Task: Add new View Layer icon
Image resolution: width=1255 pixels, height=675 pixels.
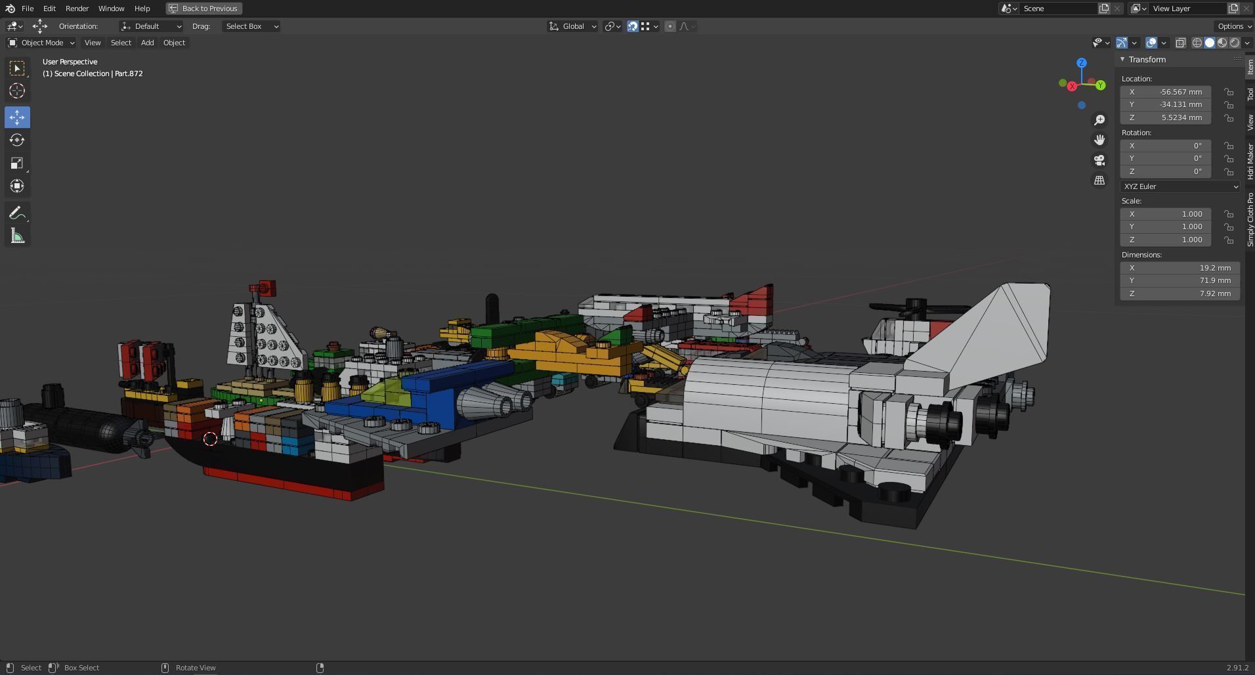Action: tap(1233, 9)
